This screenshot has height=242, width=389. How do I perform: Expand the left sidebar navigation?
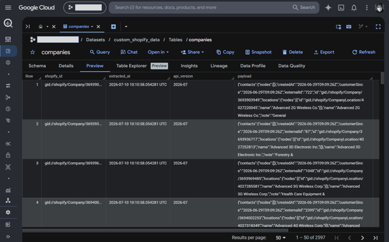click(8, 237)
